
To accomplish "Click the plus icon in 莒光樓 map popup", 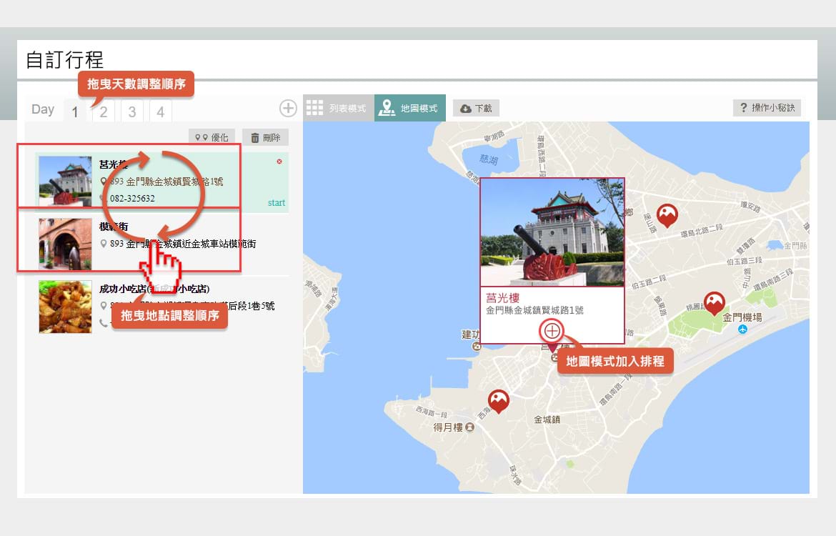I will click(552, 330).
